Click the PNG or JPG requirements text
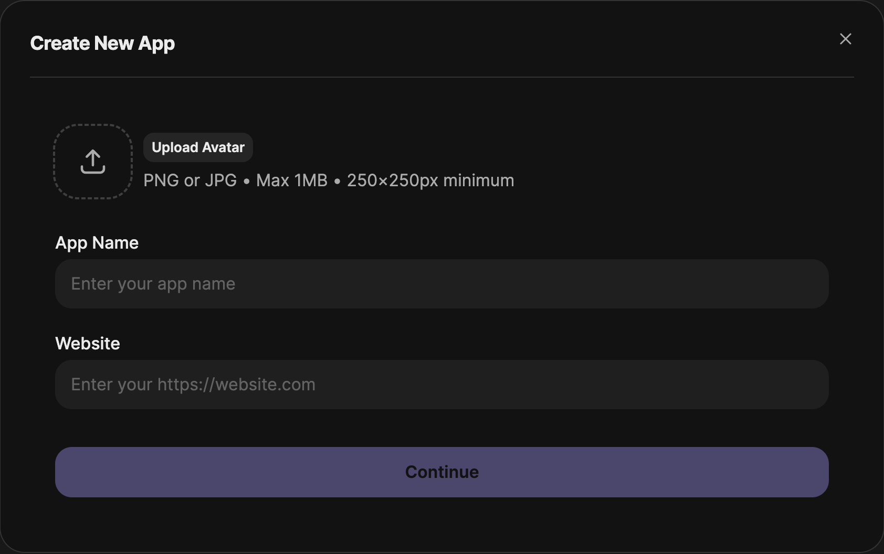Viewport: 884px width, 554px height. click(328, 180)
